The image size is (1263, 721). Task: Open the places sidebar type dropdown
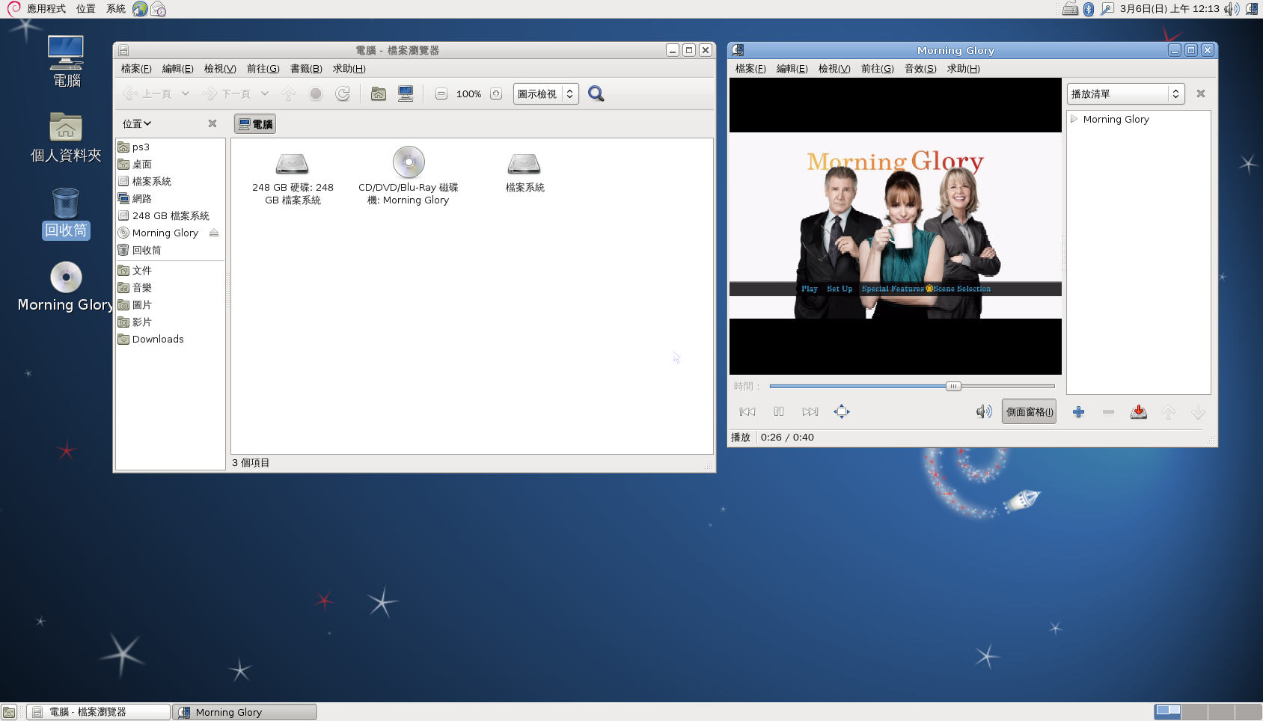(137, 123)
